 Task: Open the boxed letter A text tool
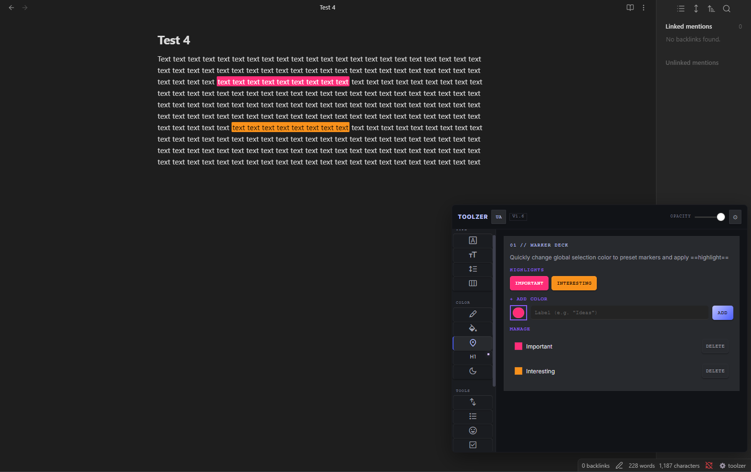pyautogui.click(x=473, y=241)
